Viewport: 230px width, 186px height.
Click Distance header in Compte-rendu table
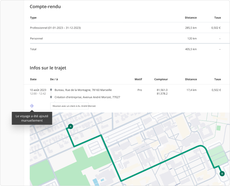point(191,18)
